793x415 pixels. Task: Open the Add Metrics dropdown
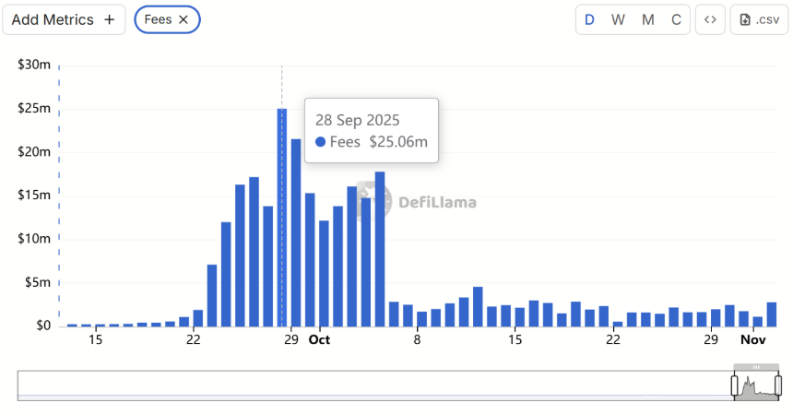coord(64,19)
